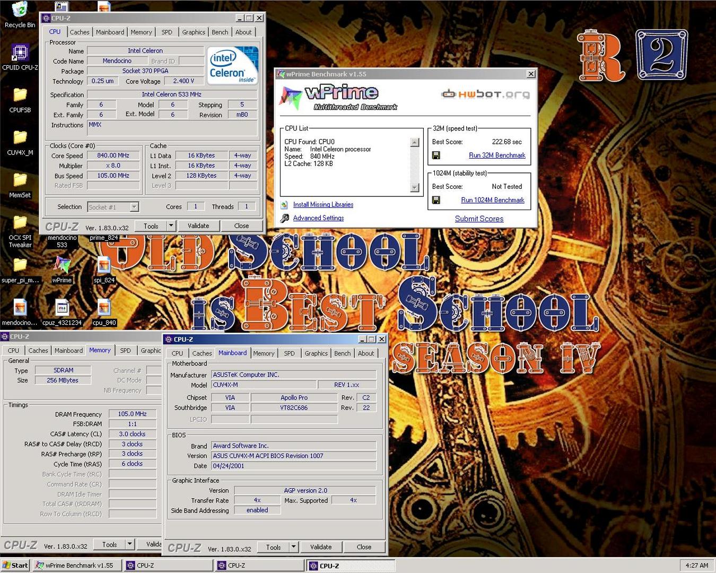
Task: Open Graphics tab in Mainboard CPU-Z window
Action: [316, 353]
